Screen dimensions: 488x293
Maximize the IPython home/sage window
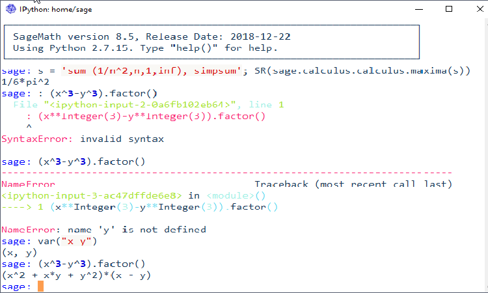pyautogui.click(x=449, y=8)
